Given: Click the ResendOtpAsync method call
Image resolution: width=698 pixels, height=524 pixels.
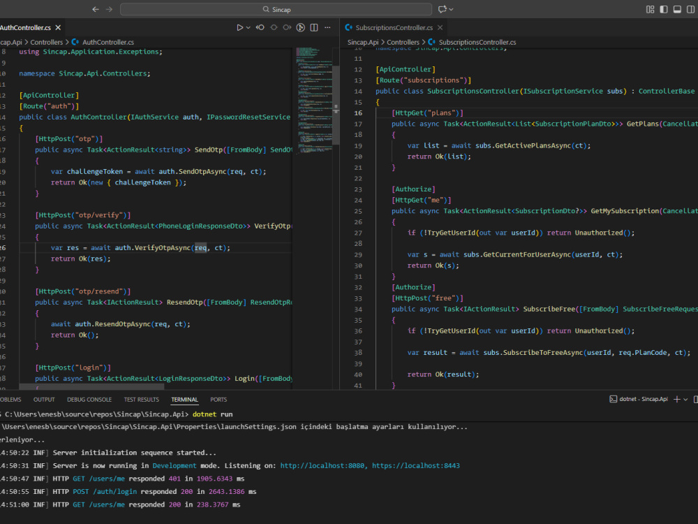Looking at the screenshot, I should tap(122, 324).
